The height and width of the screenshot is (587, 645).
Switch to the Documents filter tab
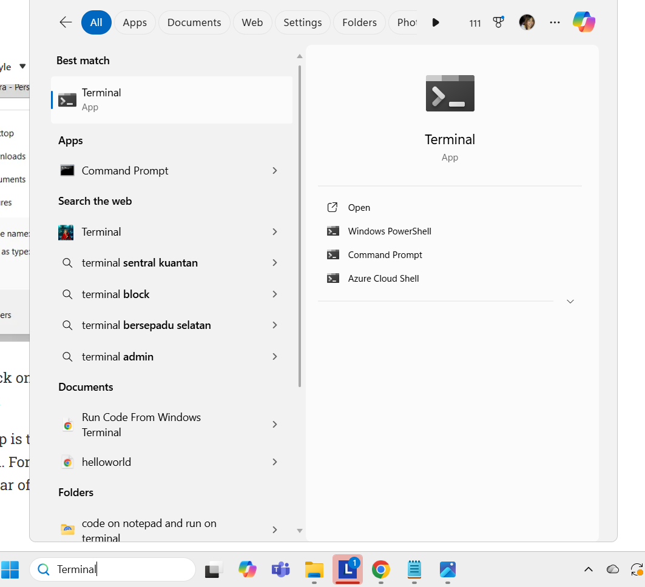(x=194, y=22)
